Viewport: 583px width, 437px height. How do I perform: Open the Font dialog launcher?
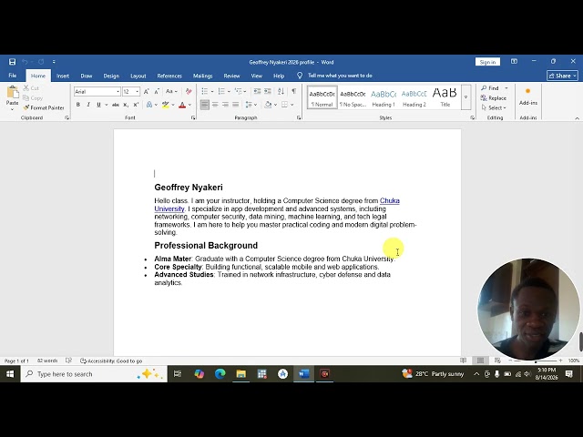pyautogui.click(x=193, y=117)
